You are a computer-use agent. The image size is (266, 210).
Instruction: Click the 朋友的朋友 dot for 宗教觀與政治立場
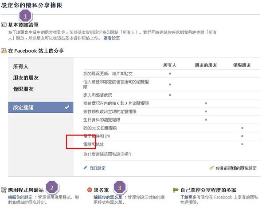click(206, 111)
